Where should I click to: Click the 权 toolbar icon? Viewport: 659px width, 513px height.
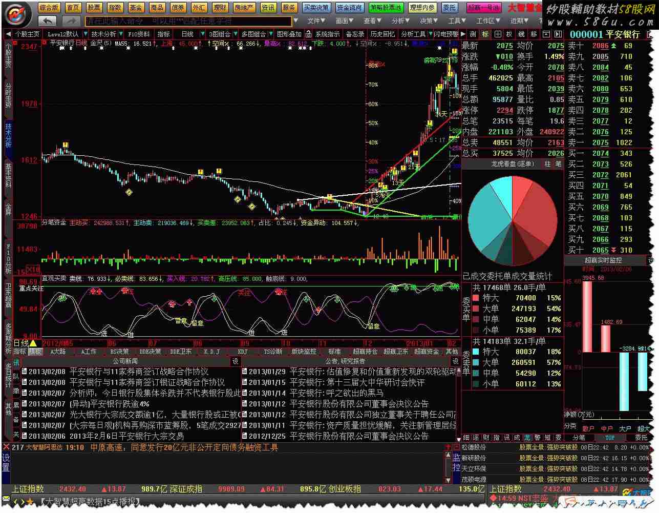(509, 34)
